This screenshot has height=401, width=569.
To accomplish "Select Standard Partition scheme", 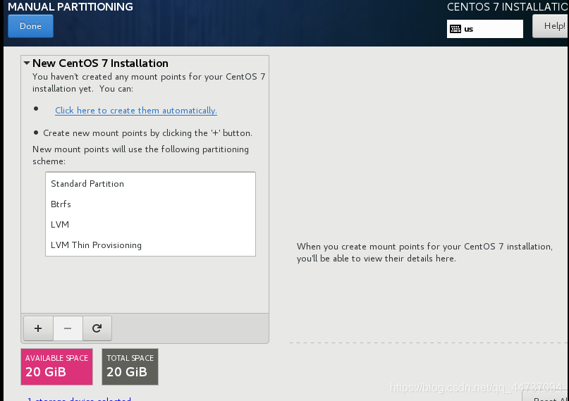I will (150, 184).
